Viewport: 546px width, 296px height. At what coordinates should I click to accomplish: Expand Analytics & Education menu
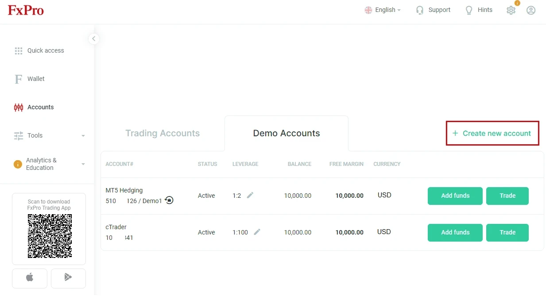(x=83, y=164)
